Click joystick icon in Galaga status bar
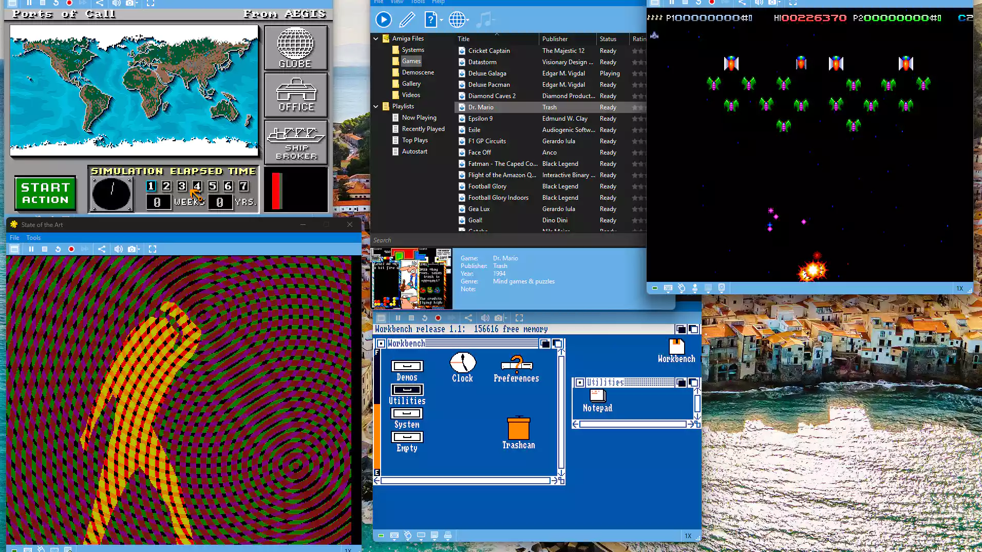The height and width of the screenshot is (552, 982). point(695,288)
